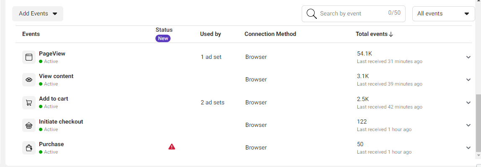Expand the PageView row chevron
Screen dimensions: 481x167
[468, 57]
